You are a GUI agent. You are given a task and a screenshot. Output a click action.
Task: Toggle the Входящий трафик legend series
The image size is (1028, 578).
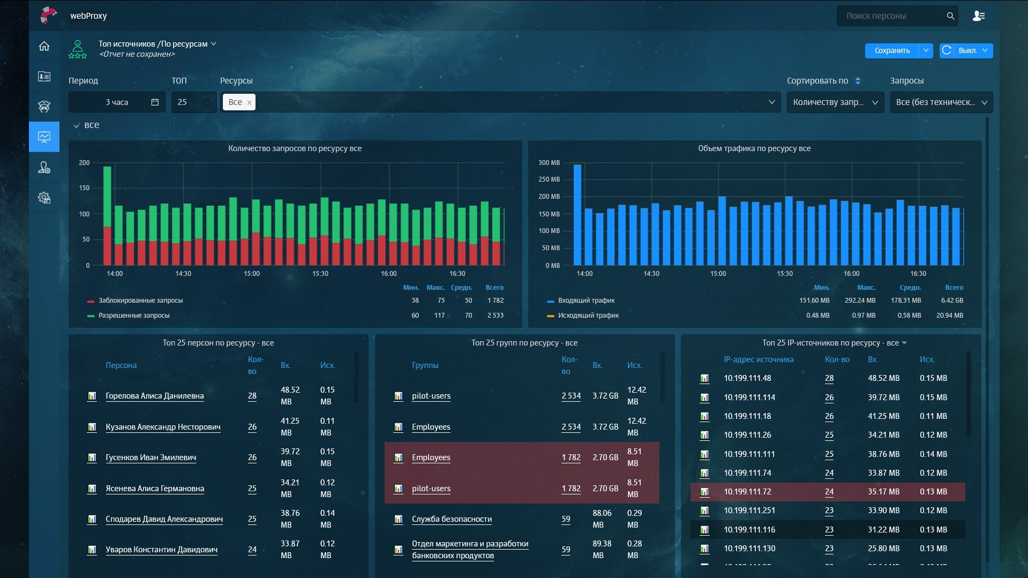tap(586, 301)
